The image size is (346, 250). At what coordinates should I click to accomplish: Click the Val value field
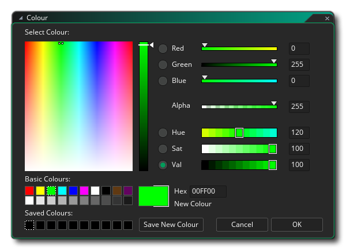coord(299,165)
